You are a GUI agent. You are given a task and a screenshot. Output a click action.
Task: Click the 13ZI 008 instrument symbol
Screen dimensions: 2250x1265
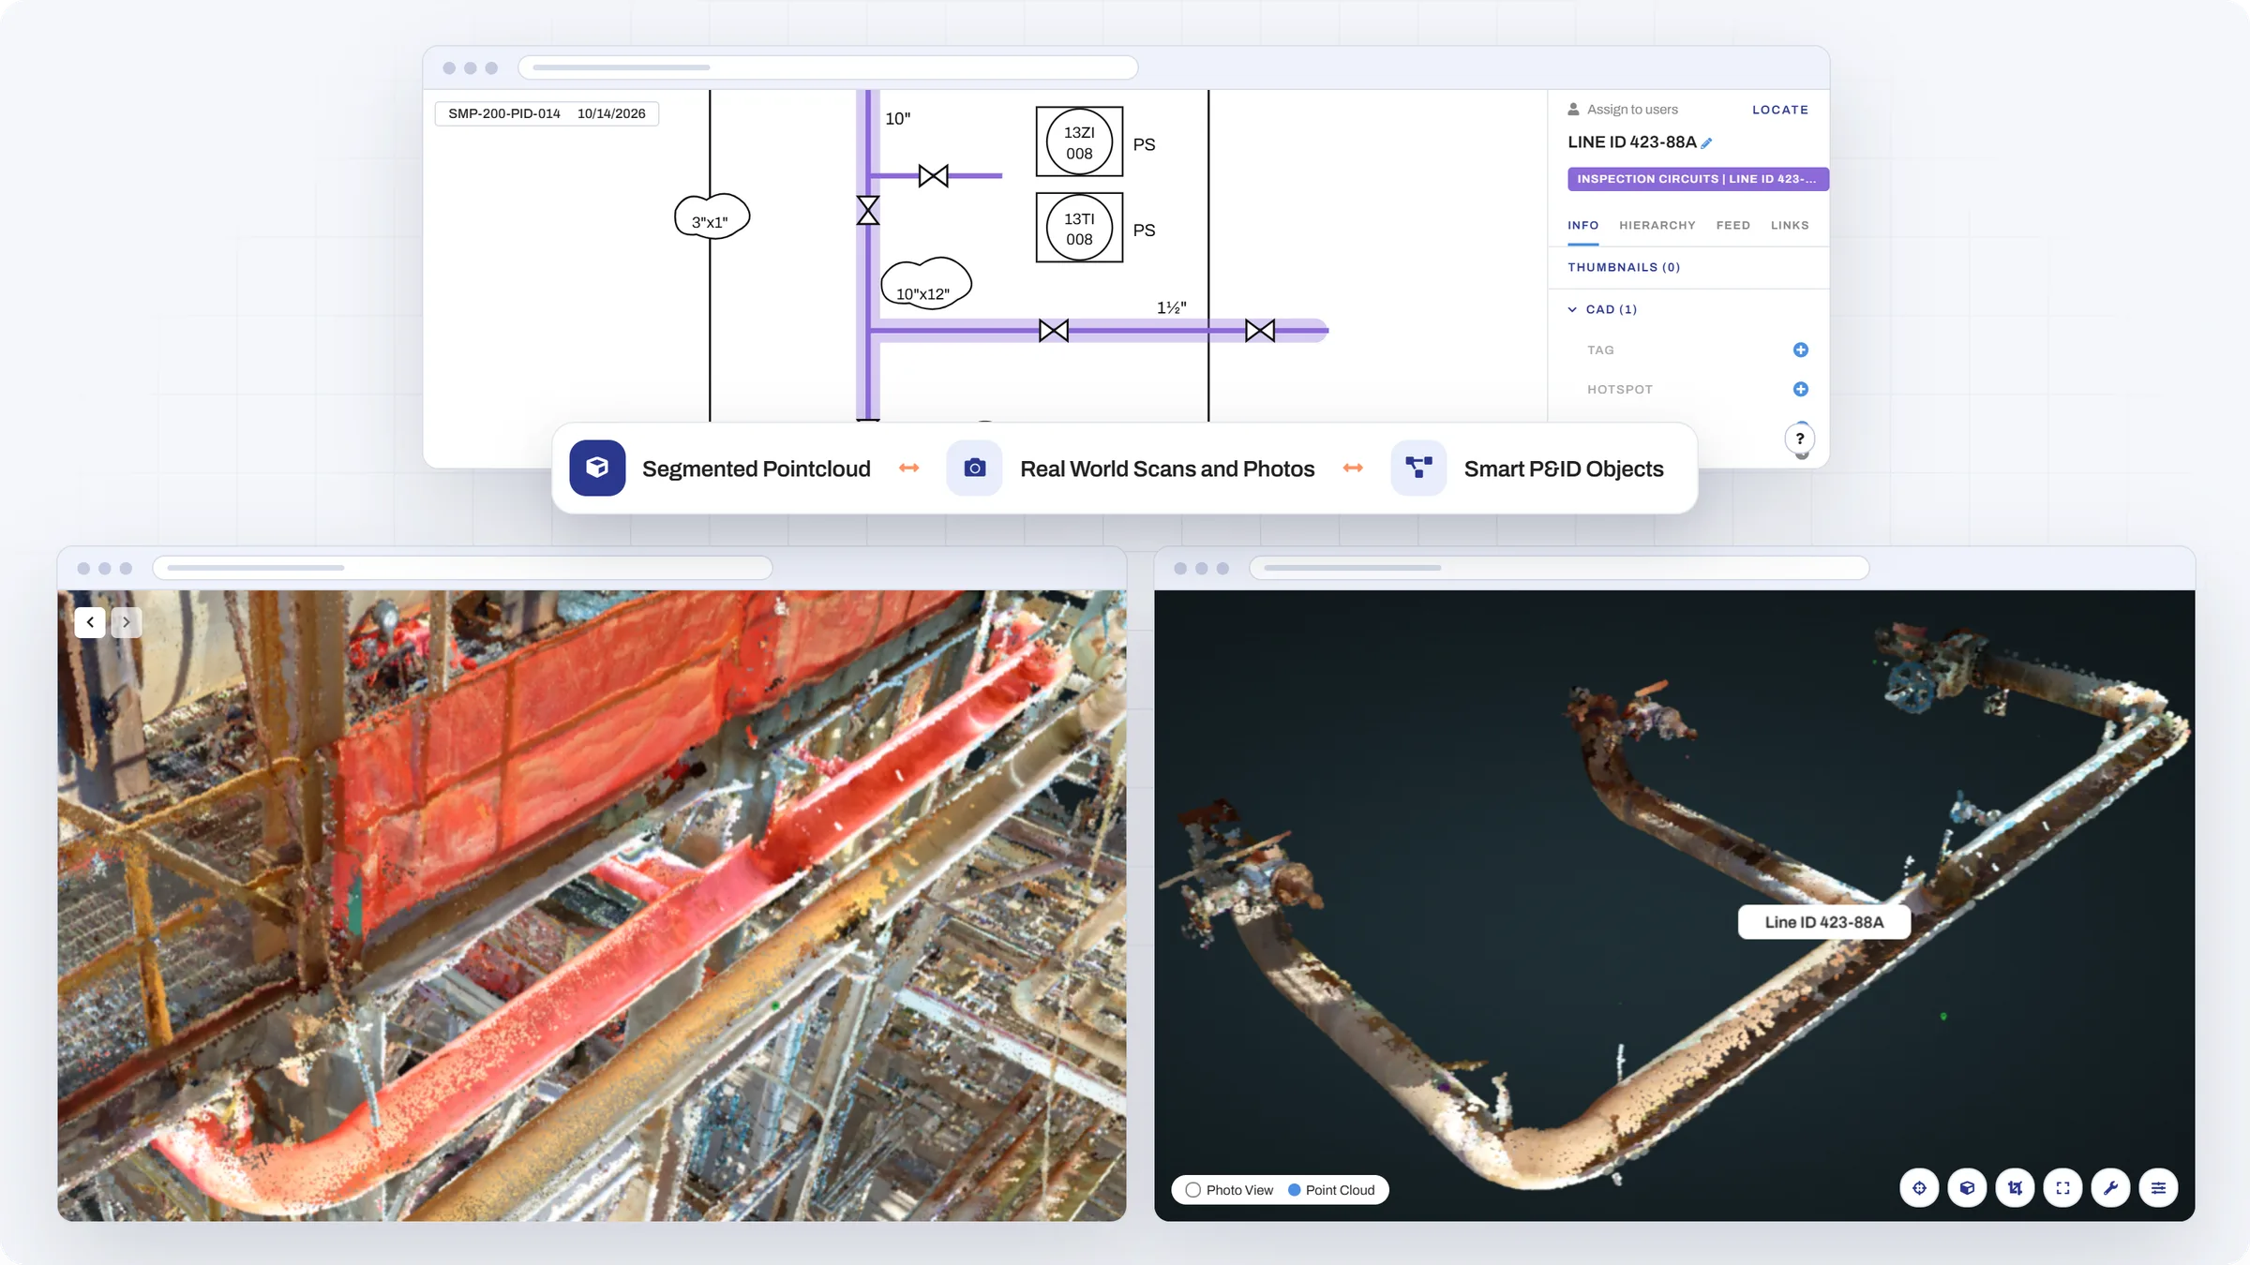pos(1079,142)
